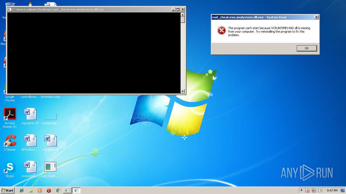Click the console scrollbar thumb

point(182,20)
